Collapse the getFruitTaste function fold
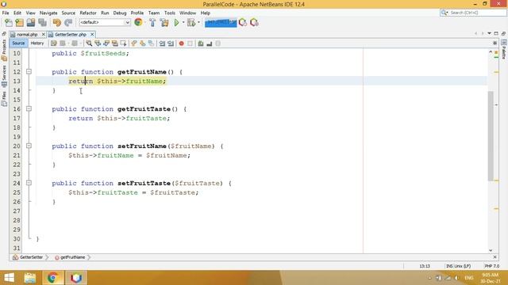This screenshot has height=285, width=508. pos(29,108)
